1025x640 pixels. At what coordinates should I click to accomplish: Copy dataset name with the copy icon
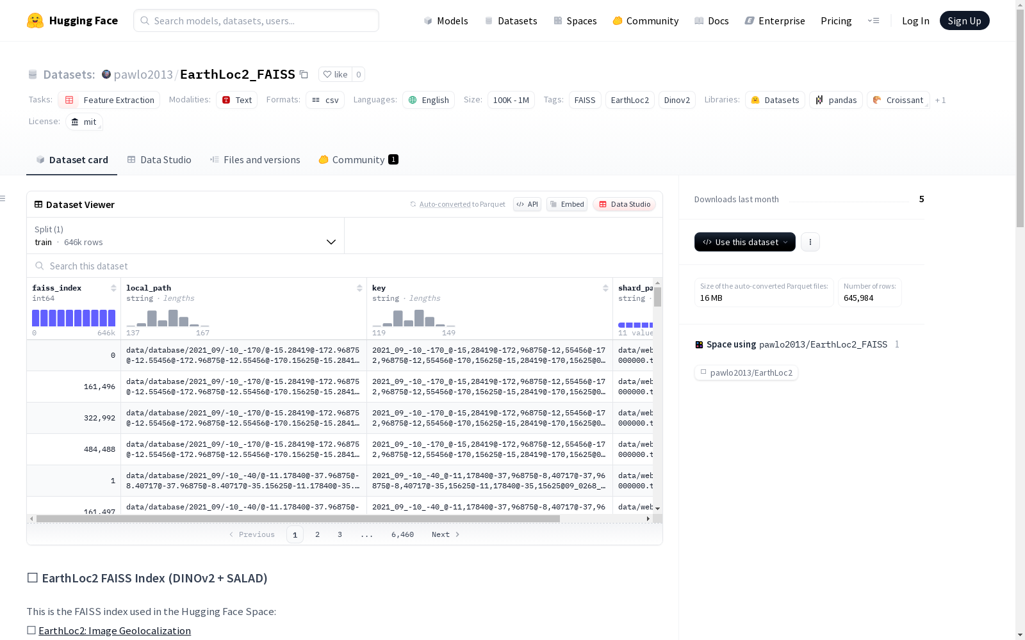coord(304,75)
